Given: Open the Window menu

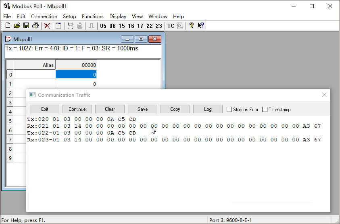Looking at the screenshot, I should click(158, 17).
